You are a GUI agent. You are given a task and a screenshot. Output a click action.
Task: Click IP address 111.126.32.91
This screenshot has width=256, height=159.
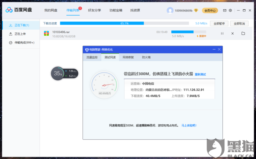tap(194, 90)
